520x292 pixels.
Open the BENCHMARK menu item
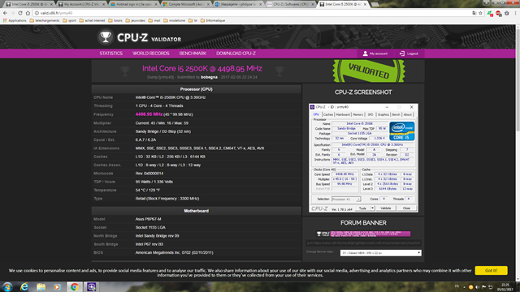pyautogui.click(x=193, y=54)
